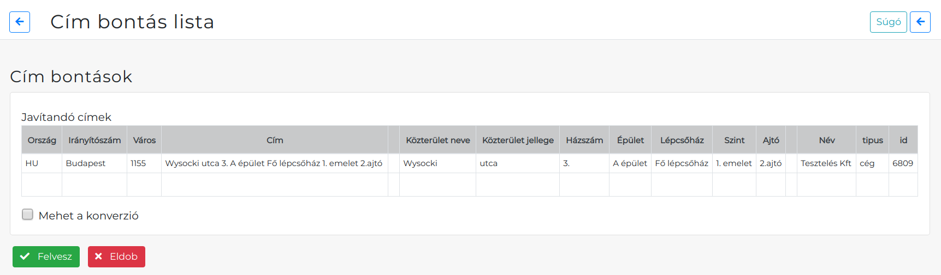Click the back arrow icon beside the page title

click(20, 22)
